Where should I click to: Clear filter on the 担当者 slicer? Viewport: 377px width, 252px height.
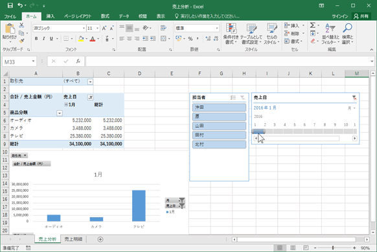tap(243, 98)
